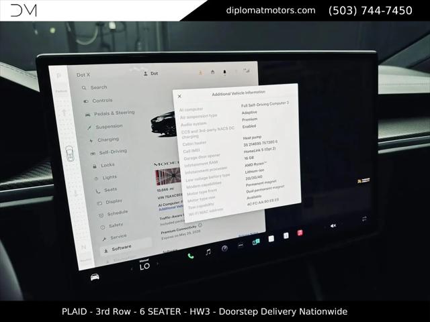The width and height of the screenshot is (430, 322).
Task: Tap the Full Self-Driving Computer 3 value
Action: click(x=265, y=104)
